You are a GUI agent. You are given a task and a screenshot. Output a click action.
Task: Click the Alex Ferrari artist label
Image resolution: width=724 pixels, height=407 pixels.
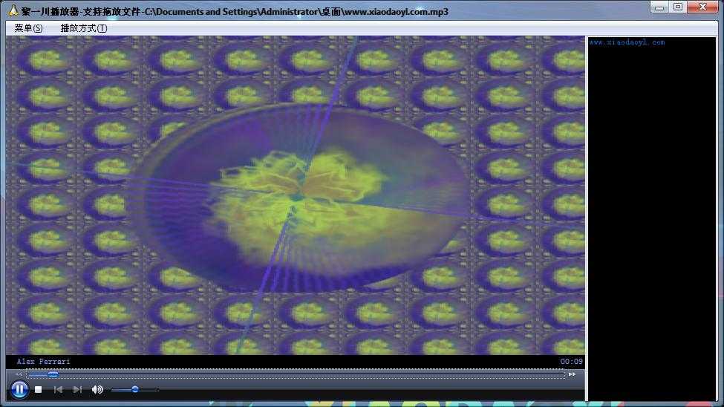pyautogui.click(x=43, y=361)
